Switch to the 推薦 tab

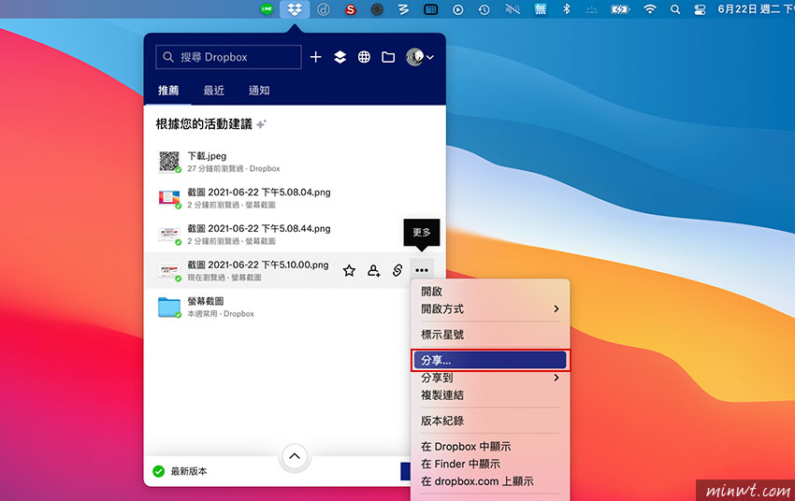pyautogui.click(x=168, y=90)
